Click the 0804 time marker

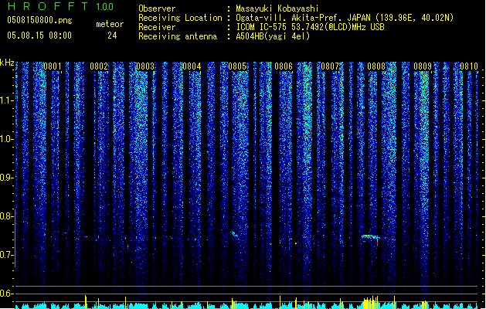[x=192, y=66]
